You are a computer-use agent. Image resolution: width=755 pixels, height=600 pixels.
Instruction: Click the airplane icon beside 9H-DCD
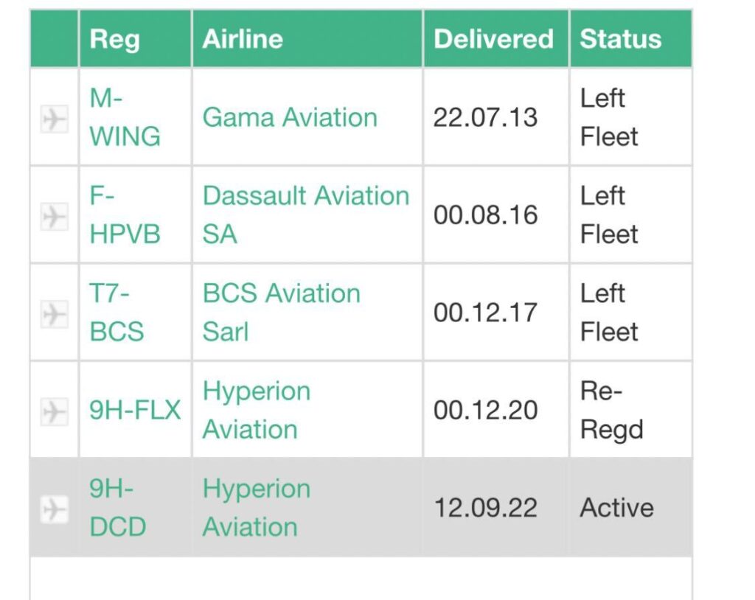54,509
